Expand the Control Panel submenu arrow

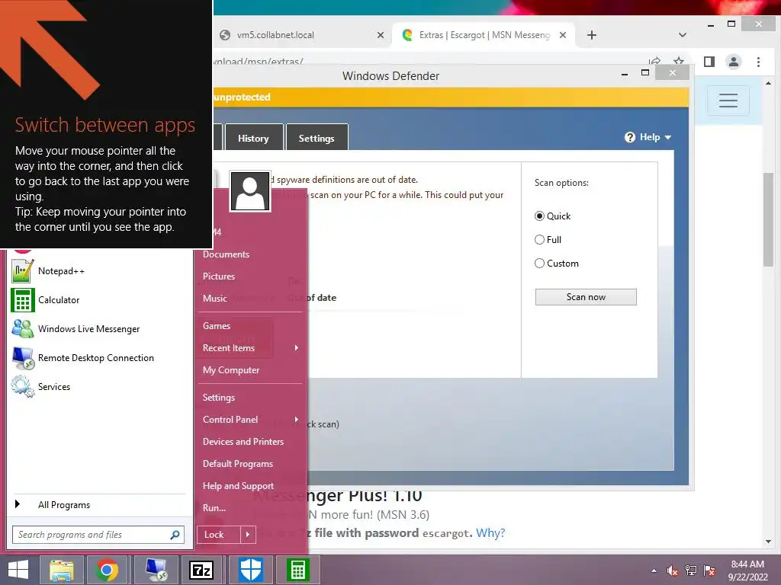coord(297,420)
